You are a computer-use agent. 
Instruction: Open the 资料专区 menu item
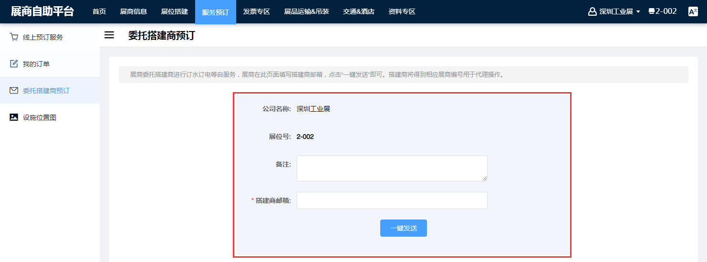(x=402, y=11)
